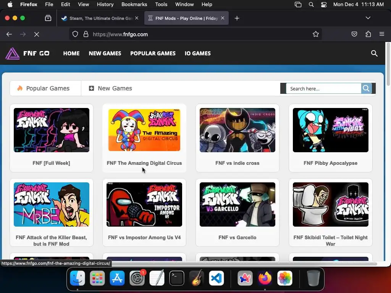Open the site search magnifier in header
Image resolution: width=391 pixels, height=293 pixels.
point(374,53)
